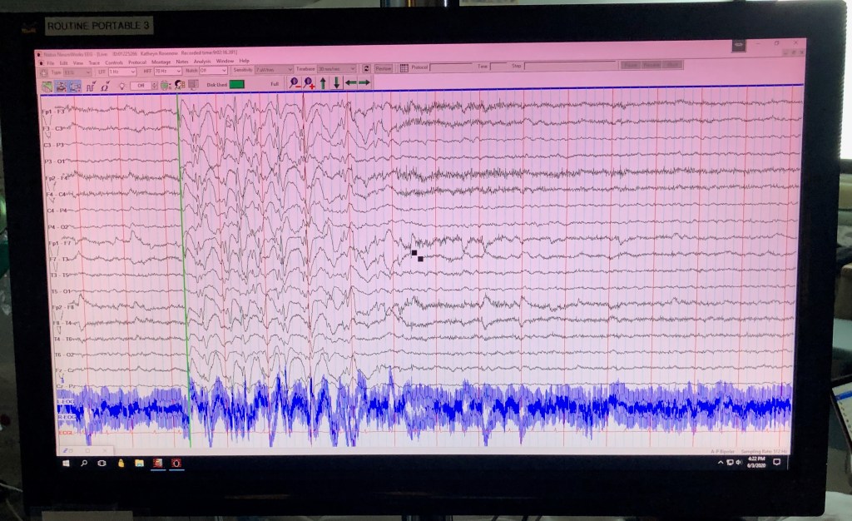Click the right arrow navigation icon
852x521 pixels.
coord(364,82)
